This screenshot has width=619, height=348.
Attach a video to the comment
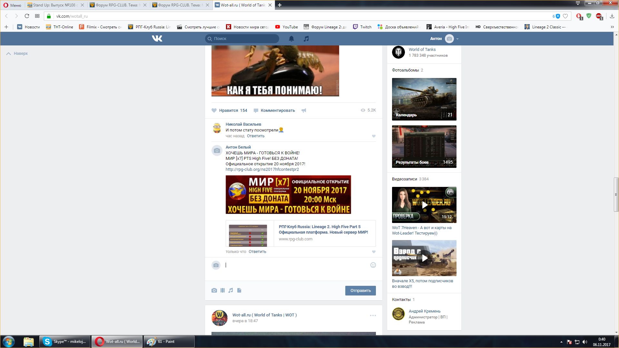[222, 290]
